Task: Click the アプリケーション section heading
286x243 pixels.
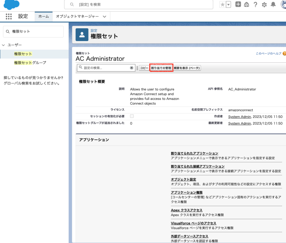Action: coord(94,140)
